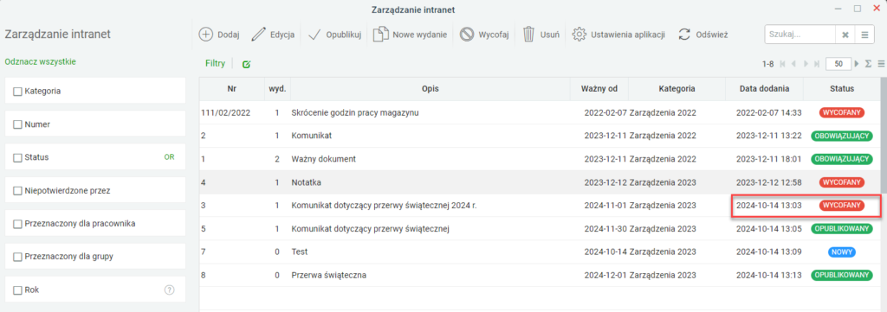Select the Test row description
This screenshot has height=312, width=887.
tap(299, 252)
